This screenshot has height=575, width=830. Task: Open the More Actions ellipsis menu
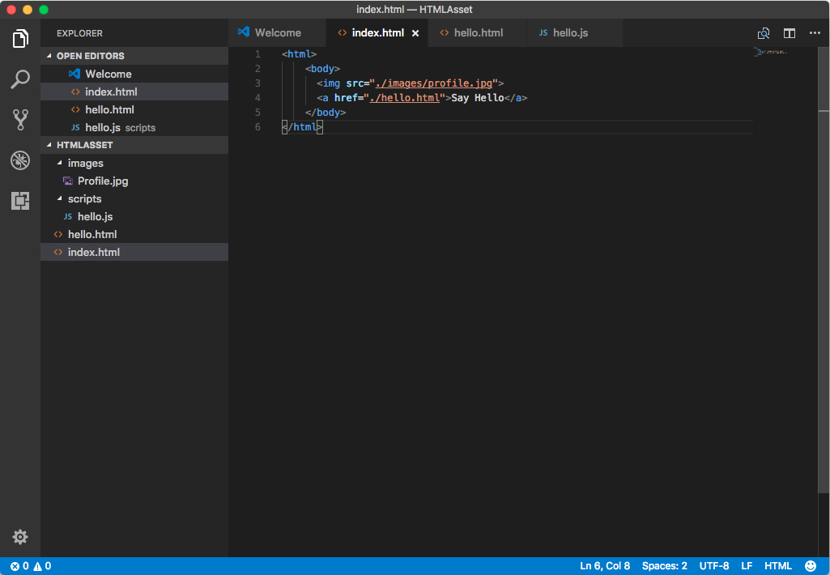click(815, 33)
